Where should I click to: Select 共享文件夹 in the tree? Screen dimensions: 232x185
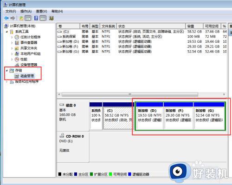[x=29, y=48]
